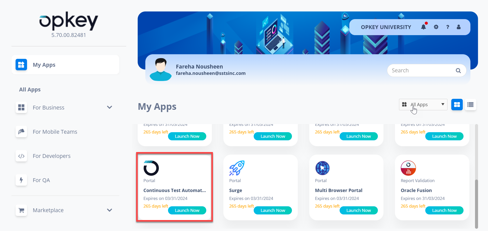The width and height of the screenshot is (488, 231).
Task: Launch Multi Browser Portal app
Action: pos(359,210)
